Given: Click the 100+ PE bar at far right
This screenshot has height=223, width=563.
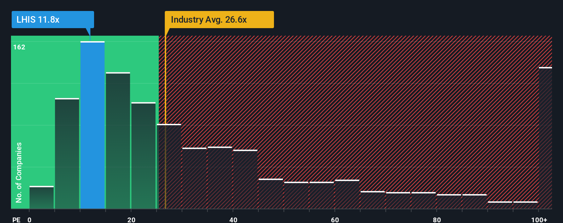Looking at the screenshot, I should coord(545,138).
